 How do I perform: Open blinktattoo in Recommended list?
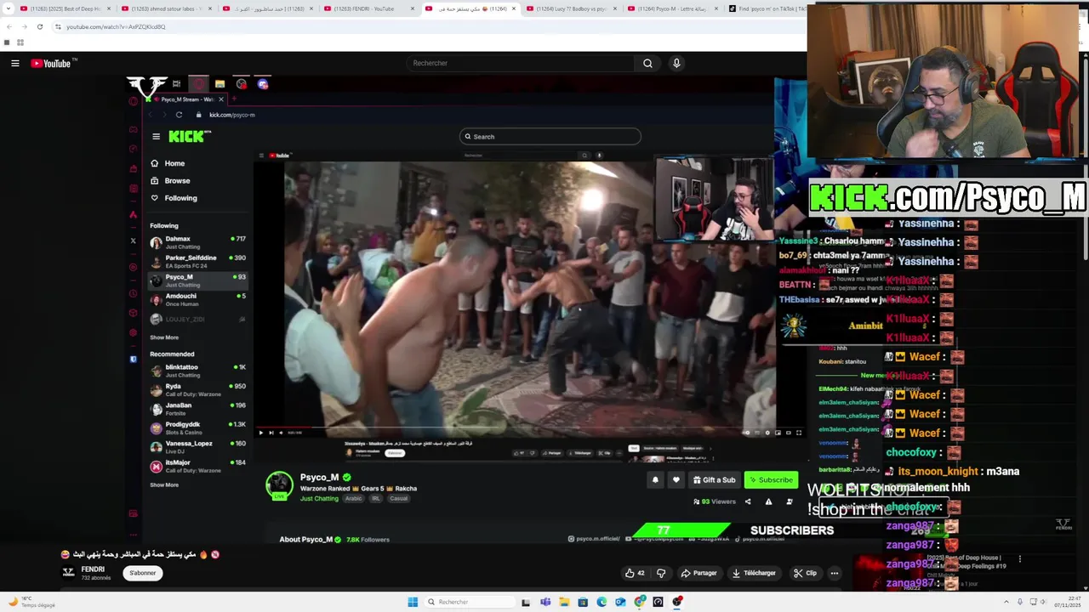197,371
